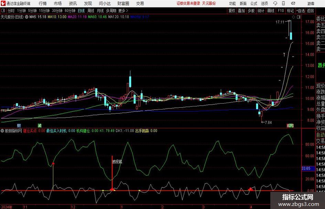Toggle the right side panel icon
Screen dimensions: 325x209
pyautogui.click(x=299, y=17)
